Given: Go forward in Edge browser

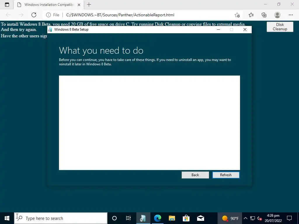Looking at the screenshot, I should [x=21, y=15].
